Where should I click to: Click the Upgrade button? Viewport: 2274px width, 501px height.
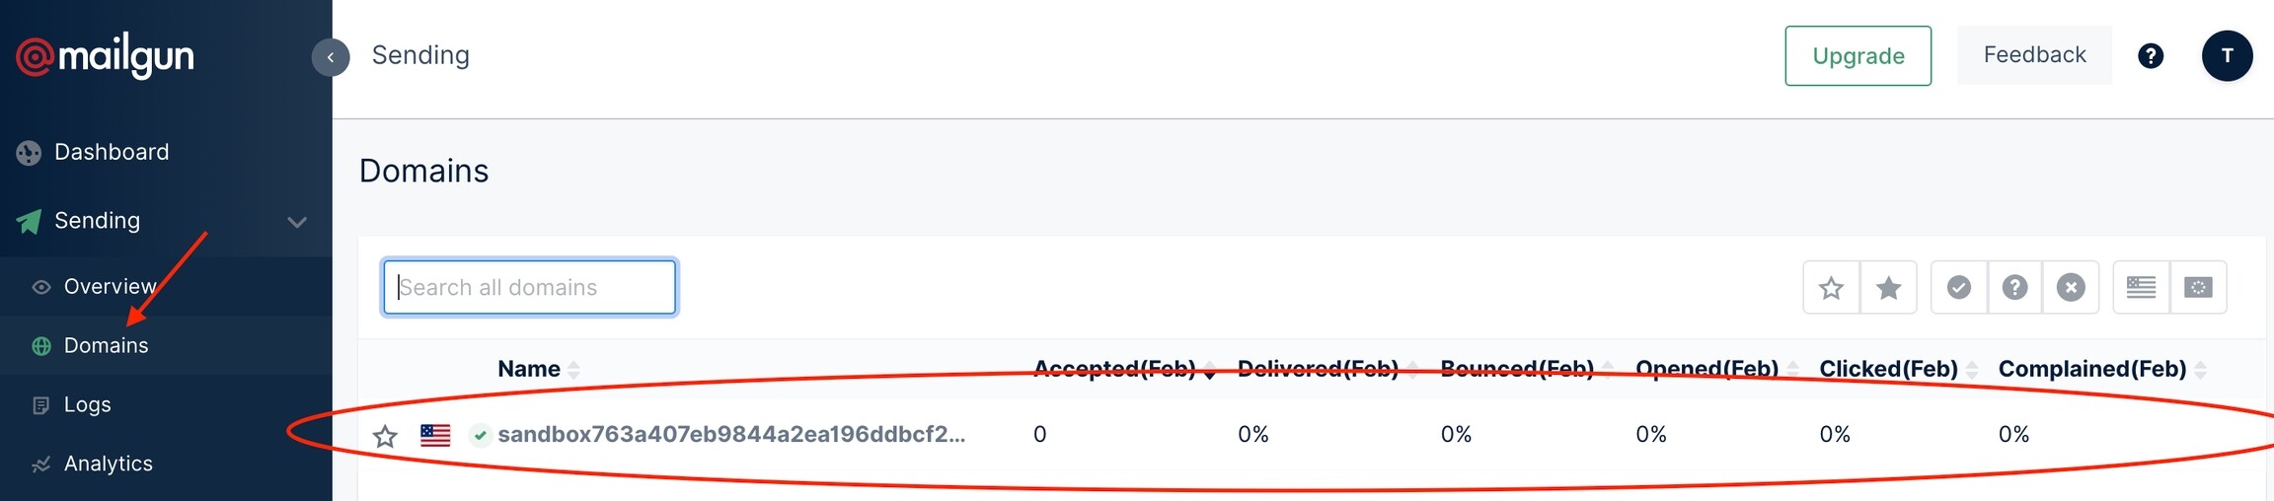[x=1857, y=56]
